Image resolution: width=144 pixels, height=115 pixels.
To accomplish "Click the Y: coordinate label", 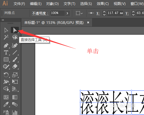I will pyautogui.click(x=127, y=13).
